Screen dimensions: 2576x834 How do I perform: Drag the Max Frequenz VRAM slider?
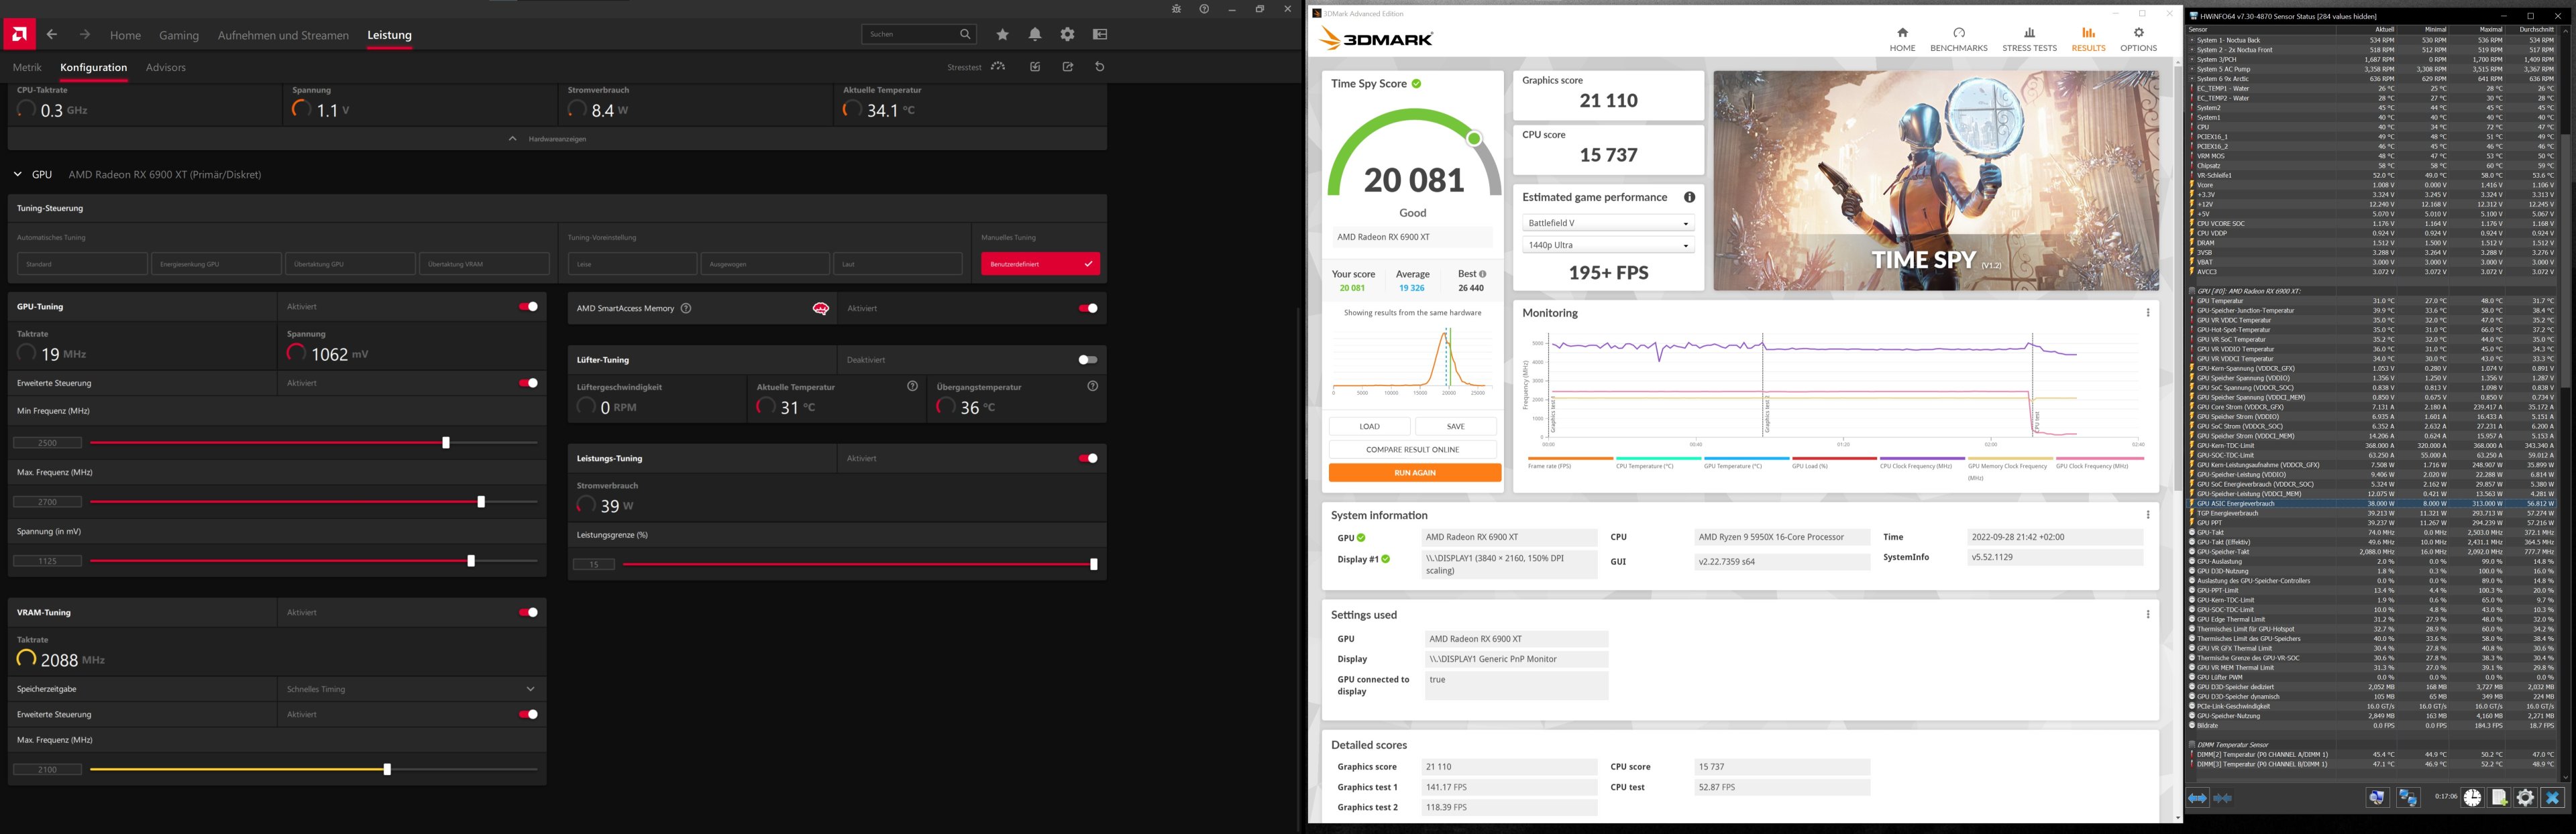tap(386, 768)
